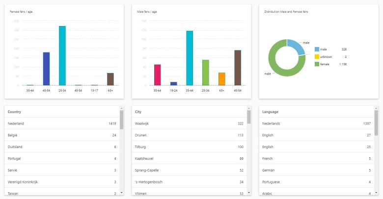The width and height of the screenshot is (383, 199).
Task: Select the 25-34 bar in Female fans chart
Action: (x=62, y=56)
